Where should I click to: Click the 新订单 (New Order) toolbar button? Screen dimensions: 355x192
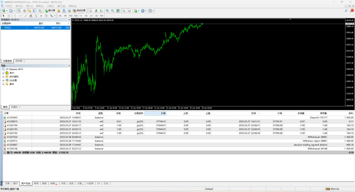[x=50, y=11]
